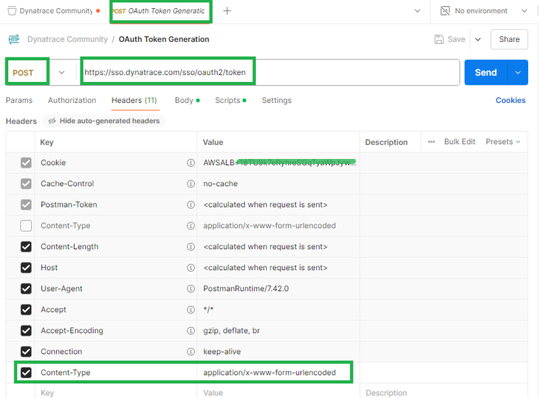
Task: Click the empty Value field in the last row
Action: (x=278, y=393)
